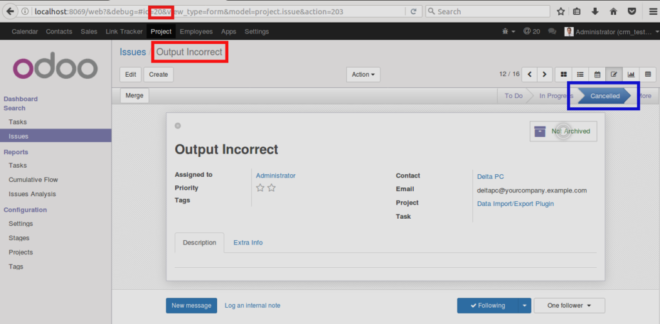660x324 pixels.
Task: Toggle the grey kanban state dot
Action: click(178, 126)
